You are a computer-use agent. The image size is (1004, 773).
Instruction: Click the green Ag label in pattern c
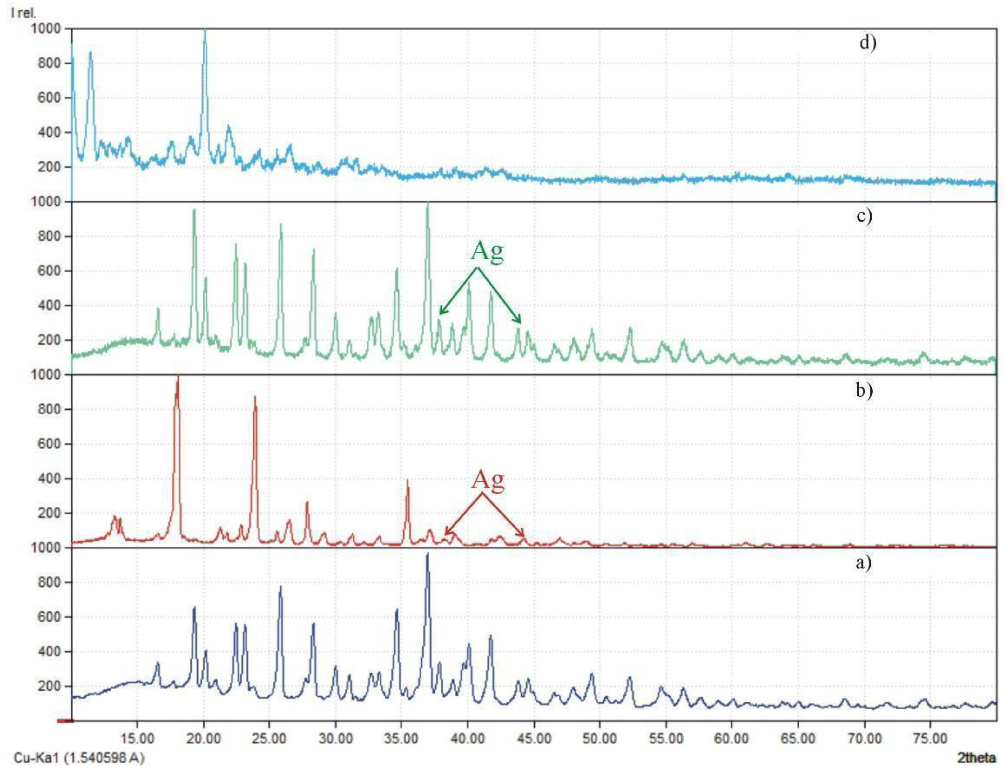point(487,252)
